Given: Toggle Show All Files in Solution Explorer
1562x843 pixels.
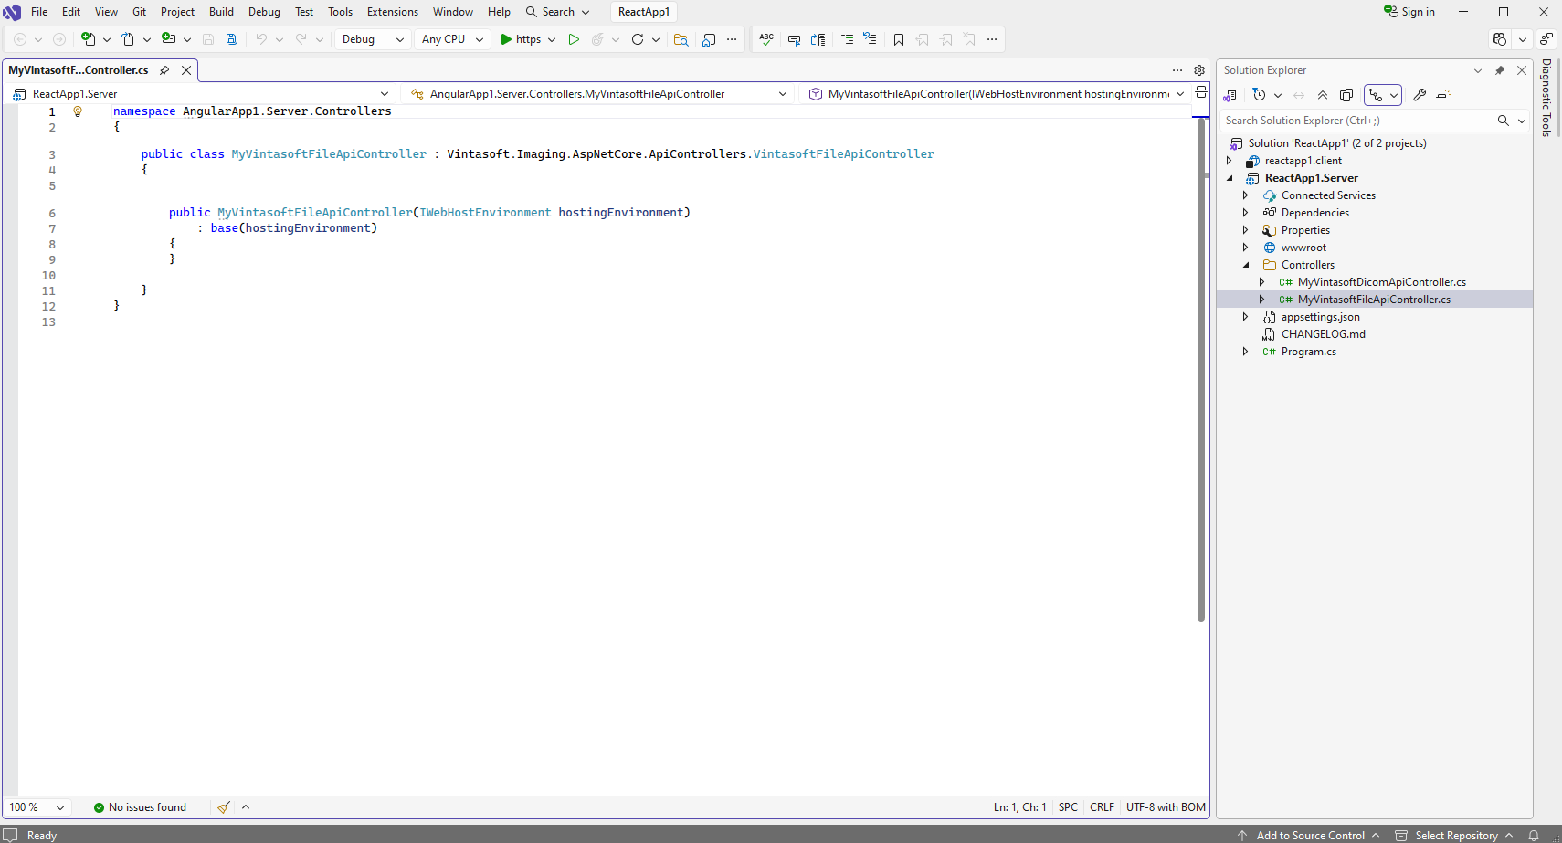Looking at the screenshot, I should coord(1346,95).
